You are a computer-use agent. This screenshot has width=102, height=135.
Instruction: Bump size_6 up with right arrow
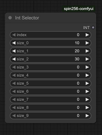87,92
